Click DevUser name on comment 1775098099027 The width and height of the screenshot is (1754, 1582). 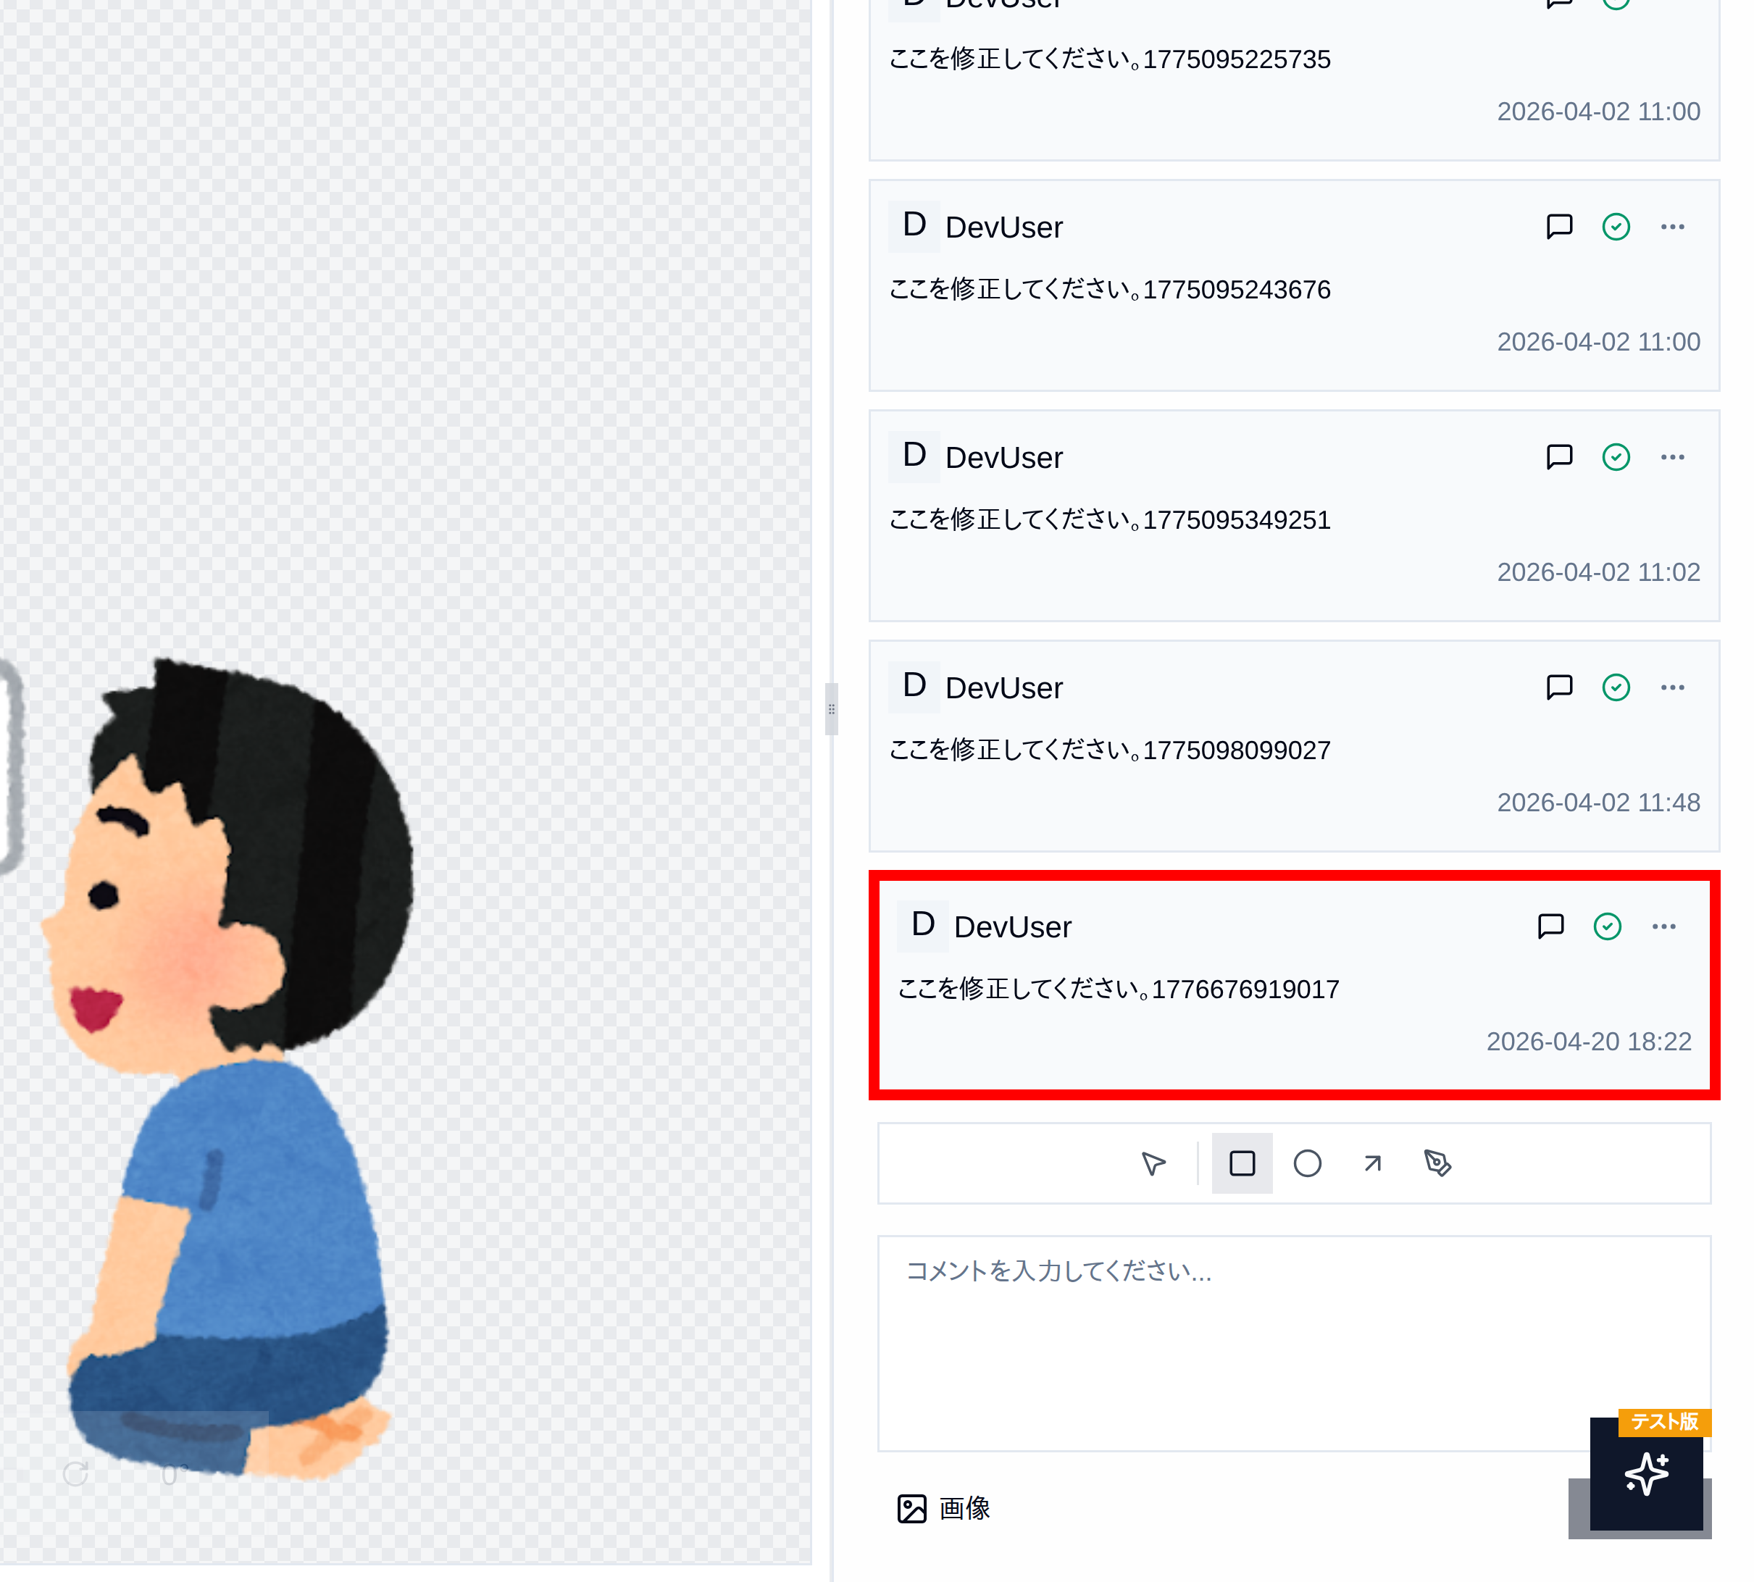[1004, 687]
